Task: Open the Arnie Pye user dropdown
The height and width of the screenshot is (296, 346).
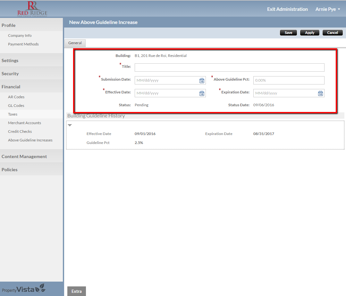Action: click(327, 9)
